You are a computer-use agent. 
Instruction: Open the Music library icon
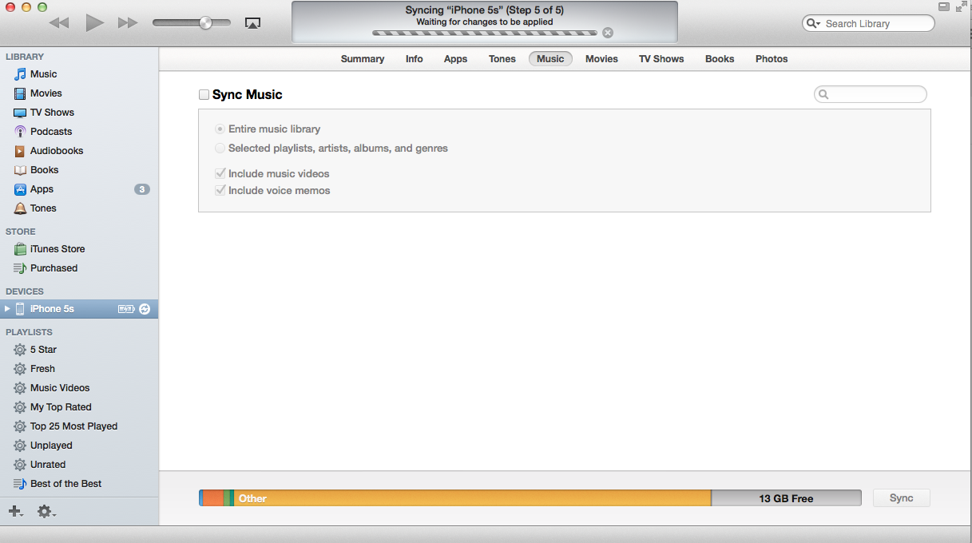click(x=20, y=74)
